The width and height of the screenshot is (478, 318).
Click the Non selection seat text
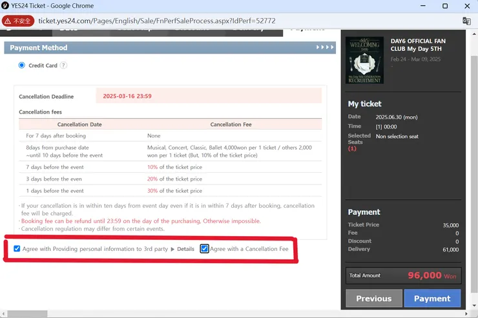[x=397, y=136]
